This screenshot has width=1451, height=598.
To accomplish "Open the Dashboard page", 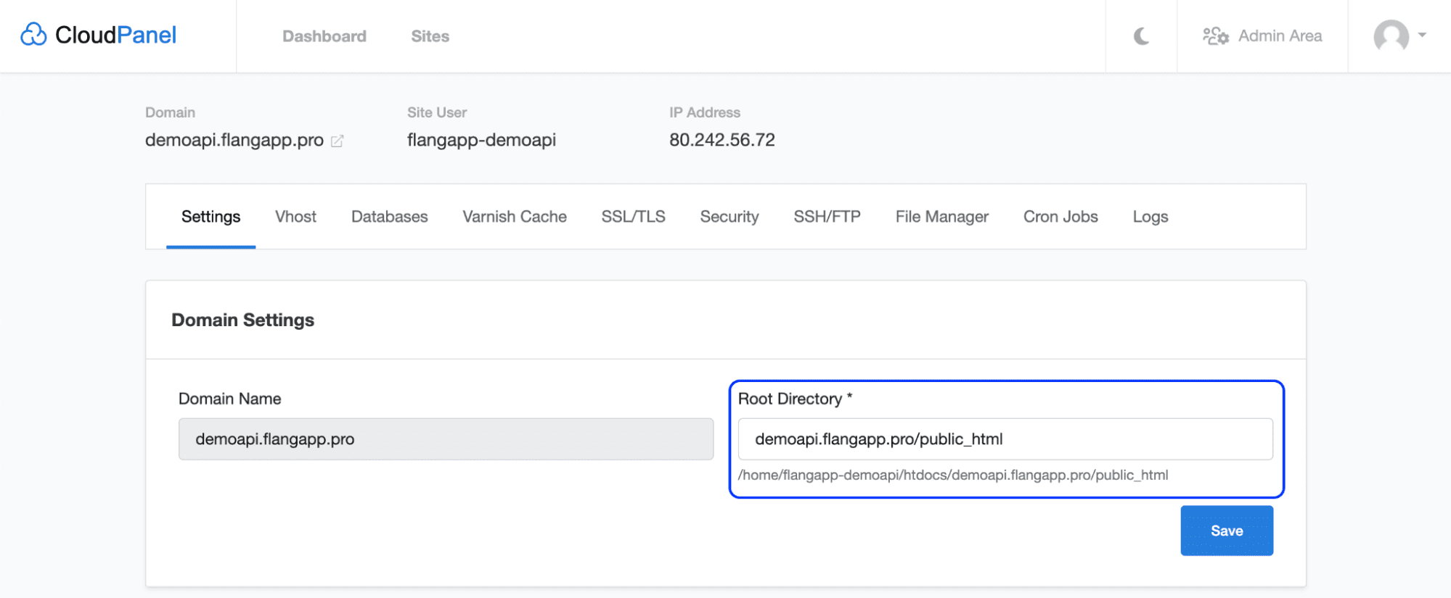I will pyautogui.click(x=324, y=36).
